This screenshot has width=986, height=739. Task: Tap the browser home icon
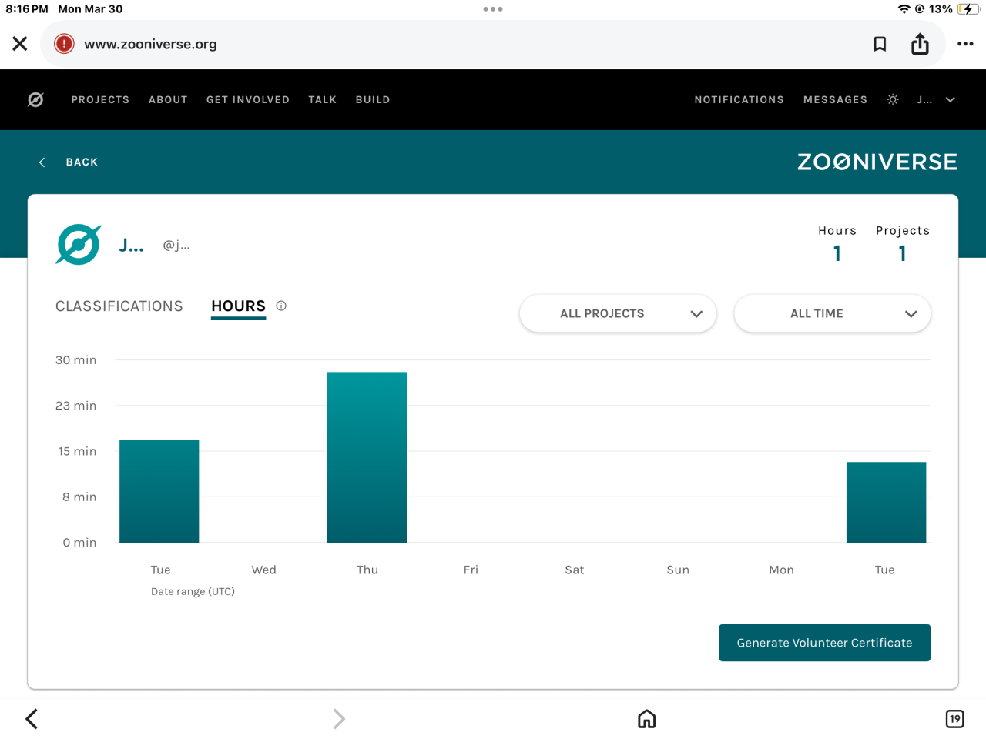(647, 719)
